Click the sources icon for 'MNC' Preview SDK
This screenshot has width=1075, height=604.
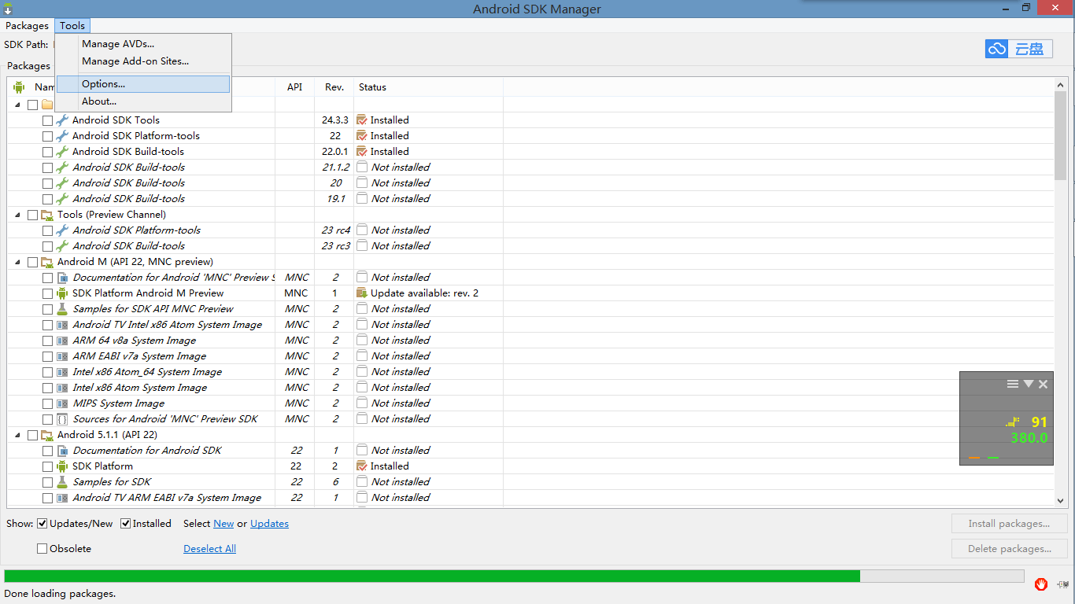[x=62, y=419]
